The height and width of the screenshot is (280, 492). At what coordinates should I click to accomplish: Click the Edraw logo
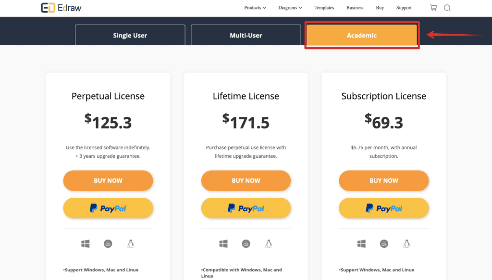(61, 8)
